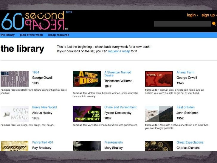Open A Streetcar Named Desire thumbnail
Image resolution: width=217 pixels, height=163 pixels.
pyautogui.click(x=87, y=79)
